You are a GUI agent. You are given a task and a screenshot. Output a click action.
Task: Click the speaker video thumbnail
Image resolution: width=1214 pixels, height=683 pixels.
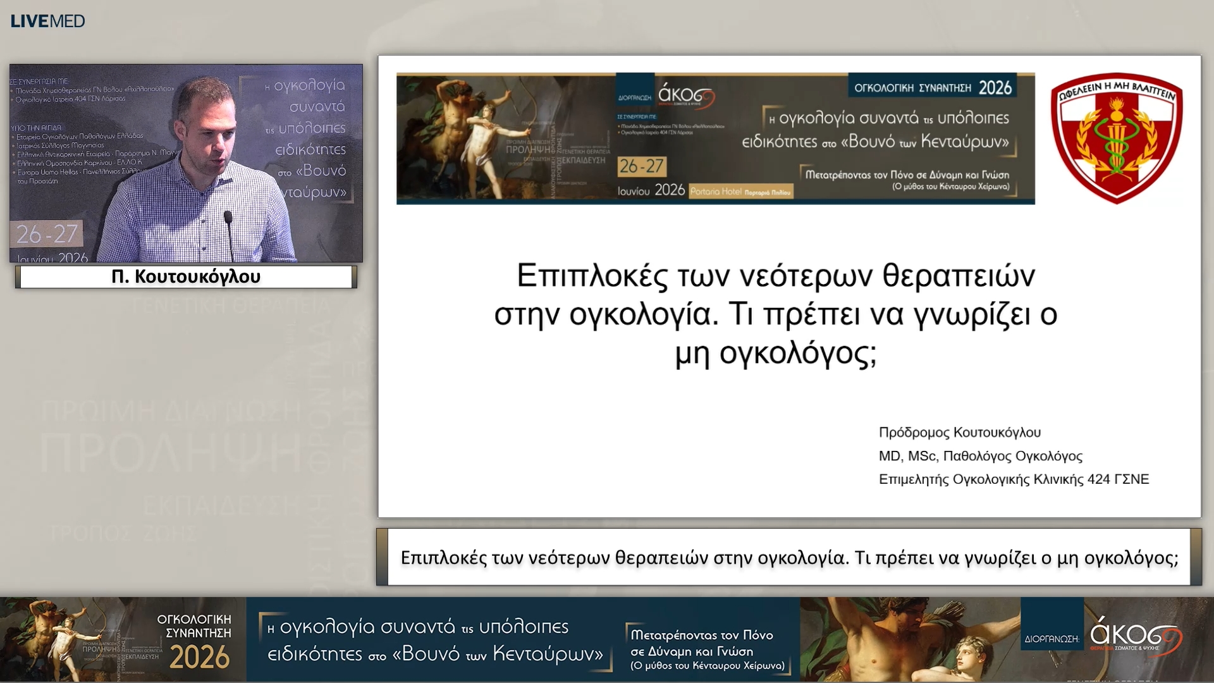click(x=186, y=163)
